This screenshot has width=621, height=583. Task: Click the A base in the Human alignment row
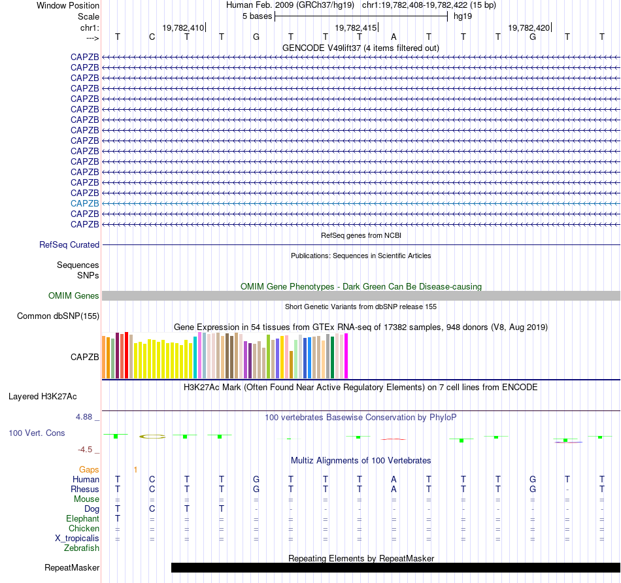click(x=394, y=479)
